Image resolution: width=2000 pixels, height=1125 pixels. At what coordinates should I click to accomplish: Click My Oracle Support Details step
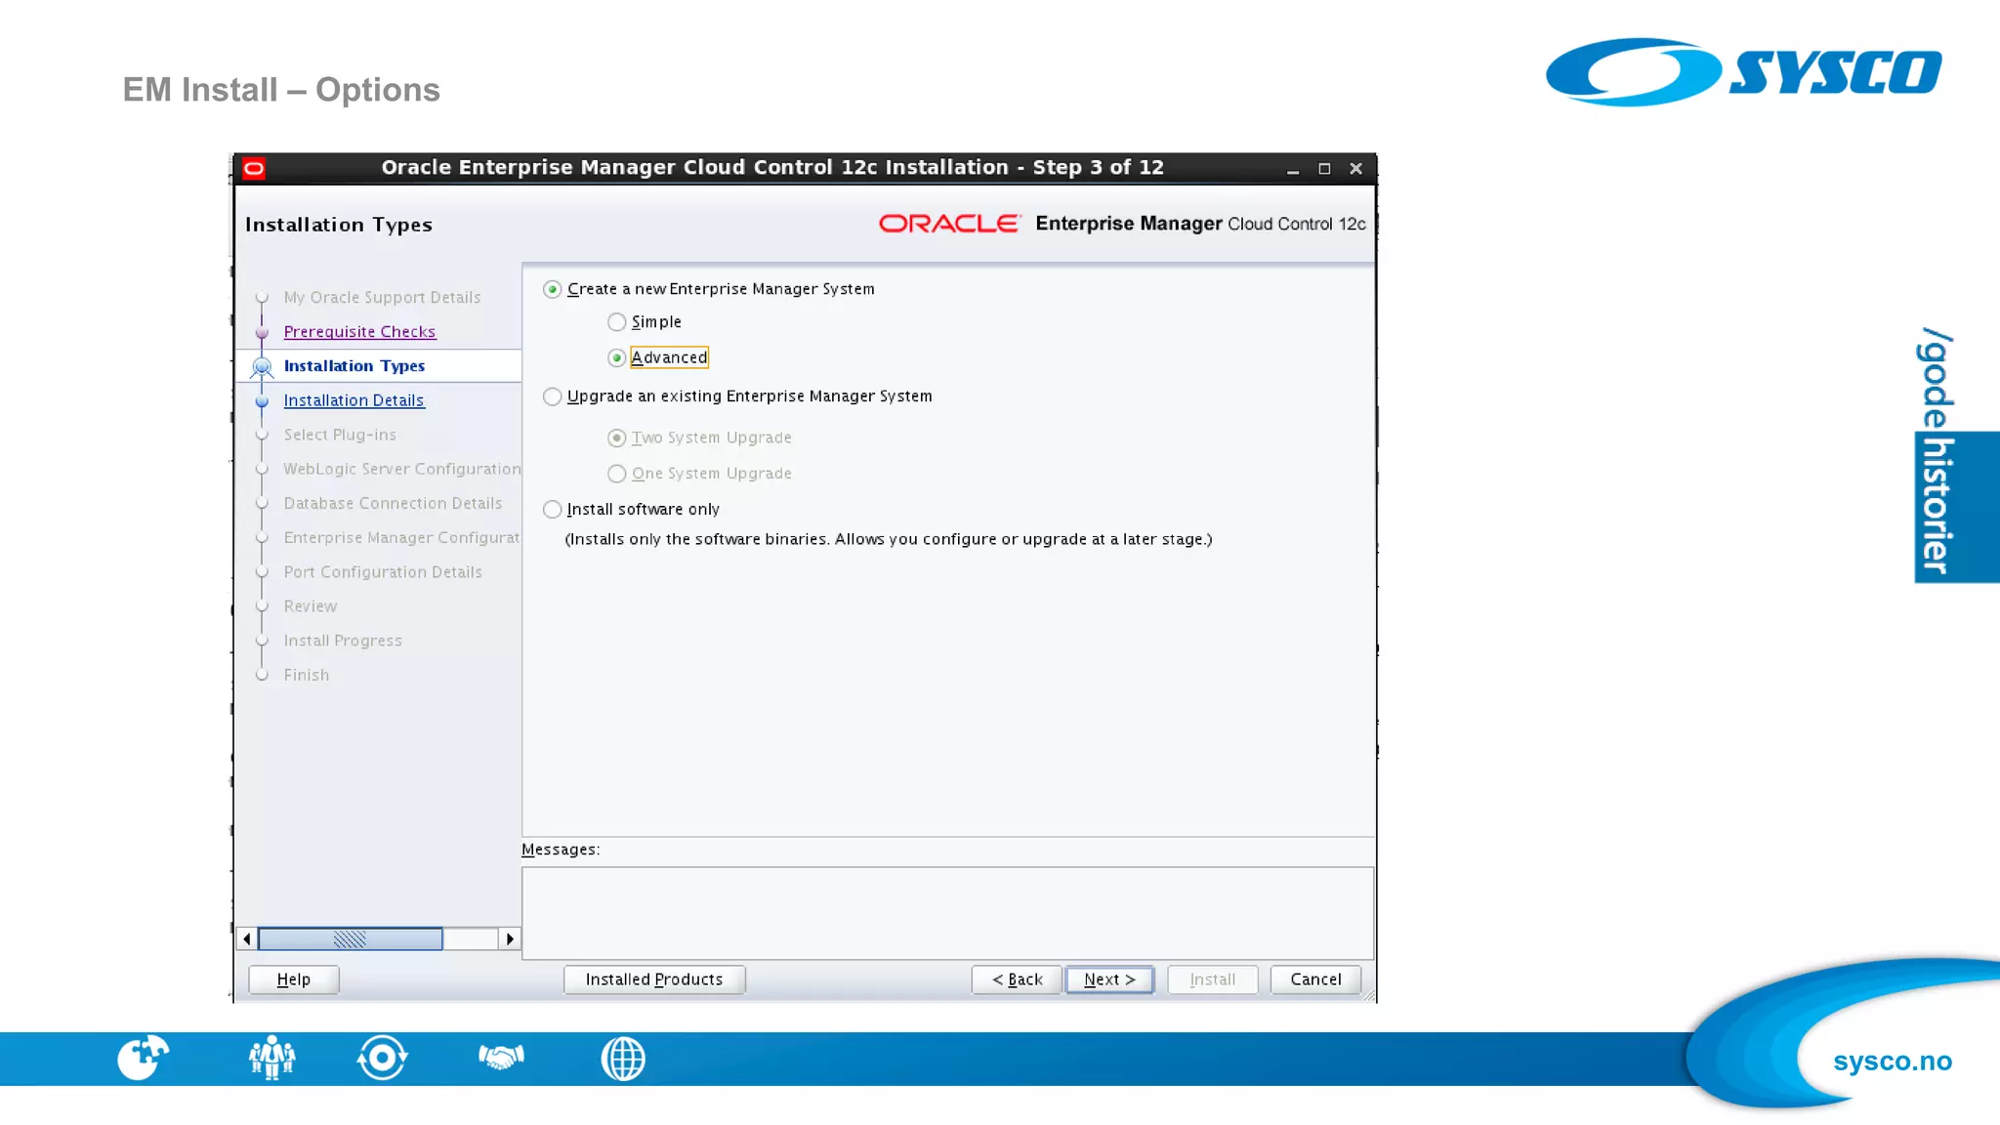coord(382,298)
